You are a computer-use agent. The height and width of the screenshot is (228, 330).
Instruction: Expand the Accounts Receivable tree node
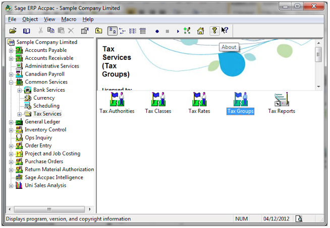(x=11, y=58)
